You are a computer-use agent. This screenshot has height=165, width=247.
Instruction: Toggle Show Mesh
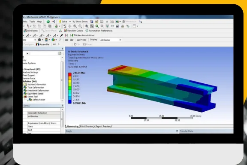(49, 31)
